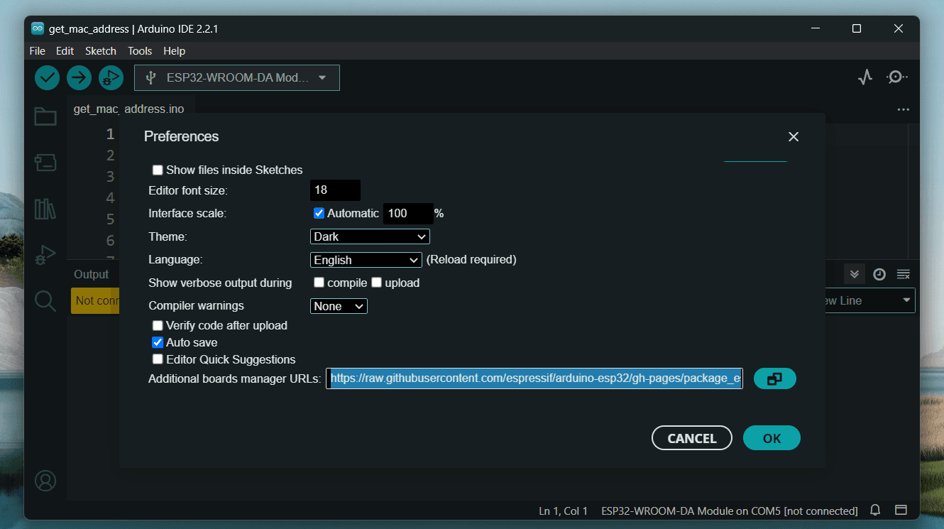Open the Sketch menu
The width and height of the screenshot is (944, 529).
[101, 51]
